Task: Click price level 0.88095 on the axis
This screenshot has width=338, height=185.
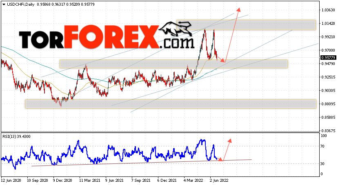Action: [328, 104]
